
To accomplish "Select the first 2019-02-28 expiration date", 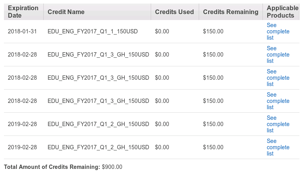I will click(x=22, y=124).
